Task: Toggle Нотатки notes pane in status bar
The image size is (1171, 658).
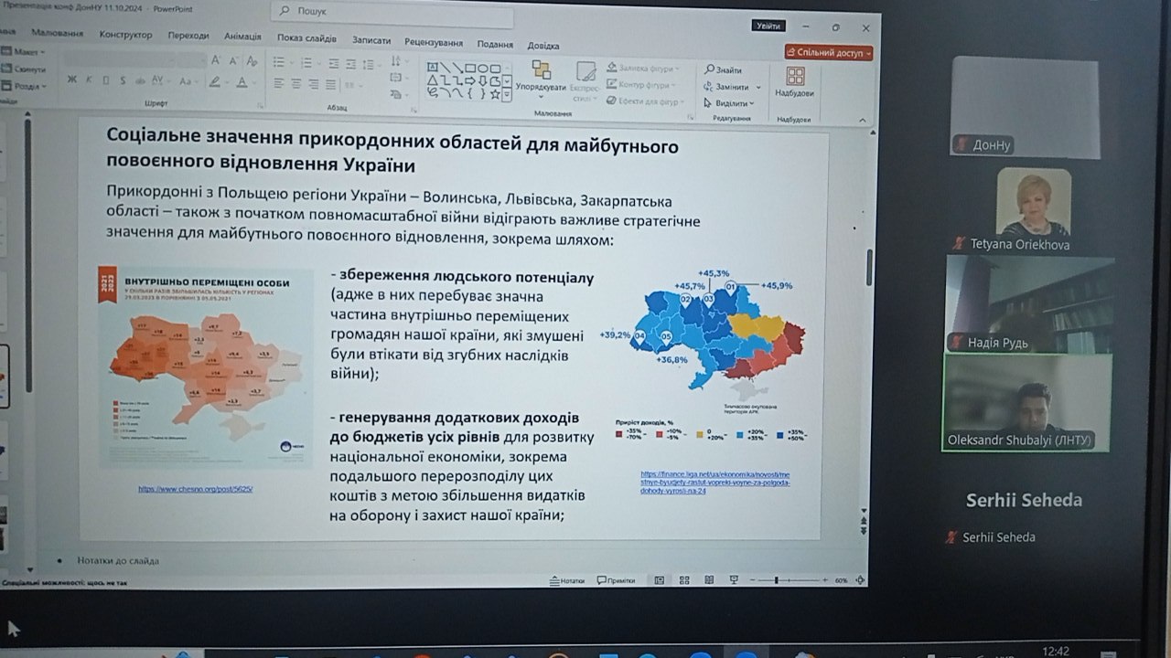Action: tap(567, 580)
